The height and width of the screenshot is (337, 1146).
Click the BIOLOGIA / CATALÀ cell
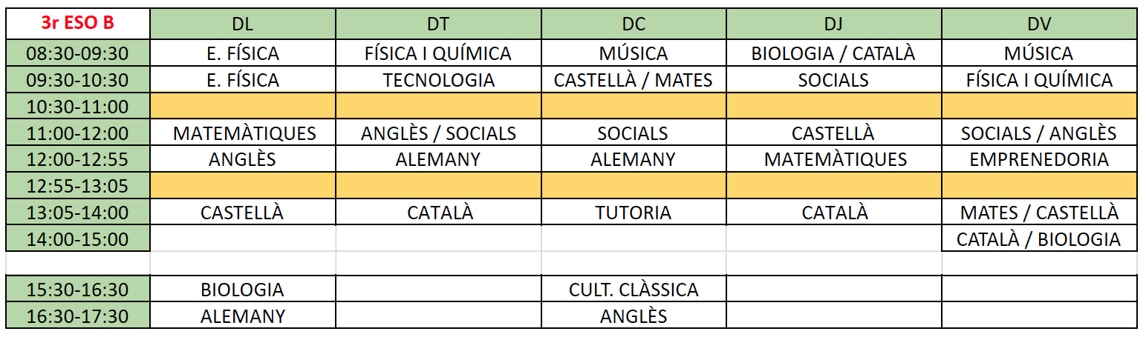(833, 53)
